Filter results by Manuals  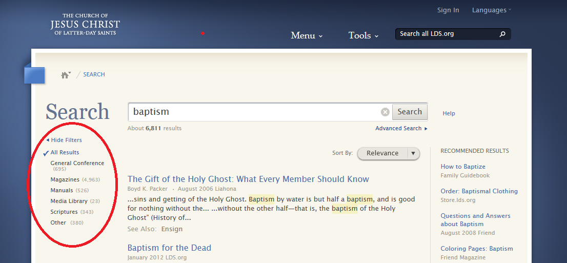click(69, 190)
